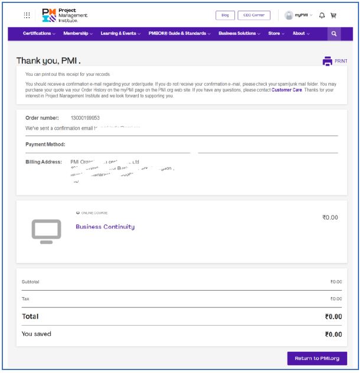Click the Blog button
The height and width of the screenshot is (373, 362).
coord(225,15)
